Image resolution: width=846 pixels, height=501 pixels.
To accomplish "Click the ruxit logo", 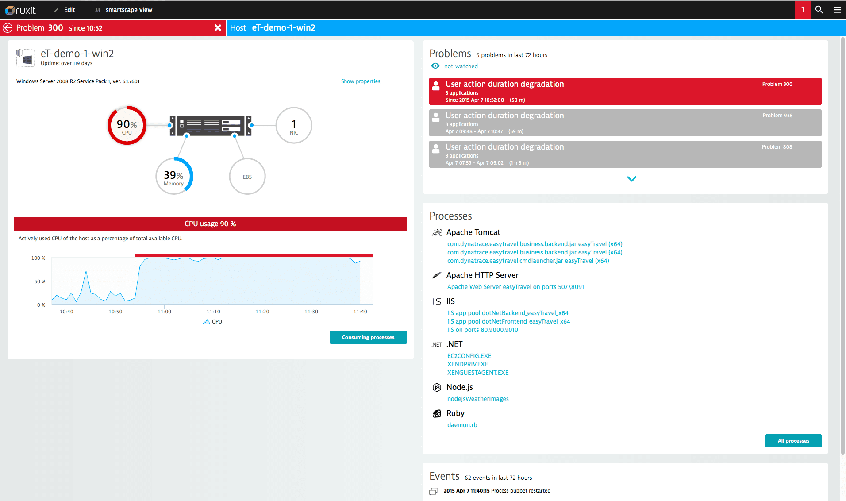I will (20, 10).
